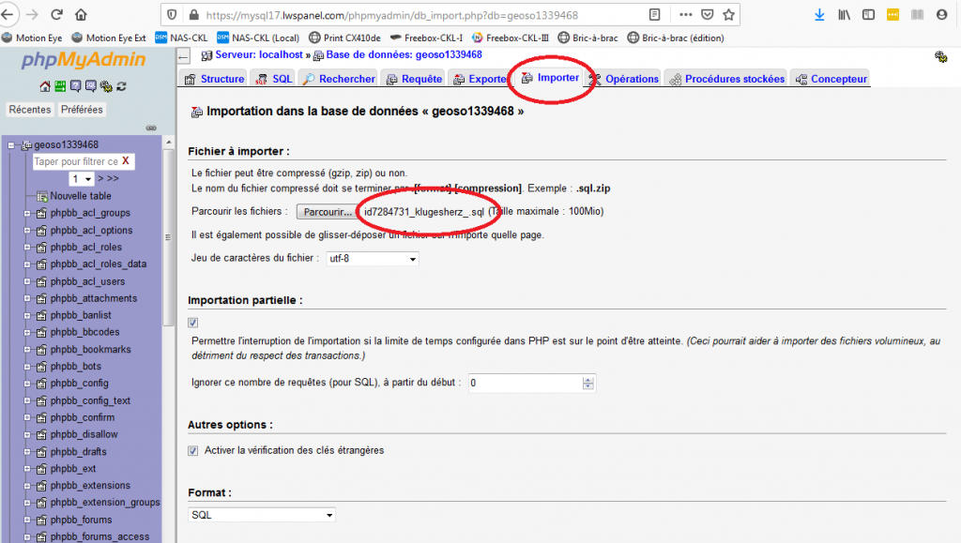Screen dimensions: 961x543
Task: Expand the phpbb_acl_groups table node
Action: pyautogui.click(x=27, y=214)
